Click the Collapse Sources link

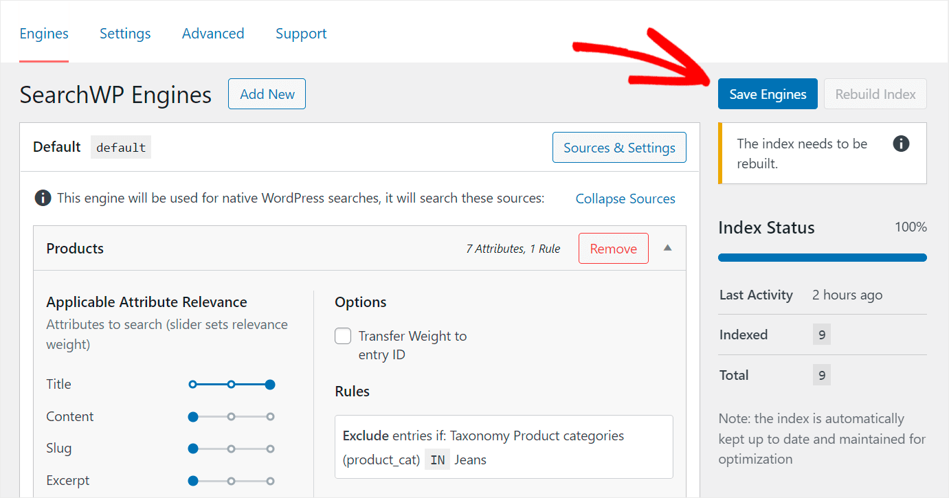(625, 199)
